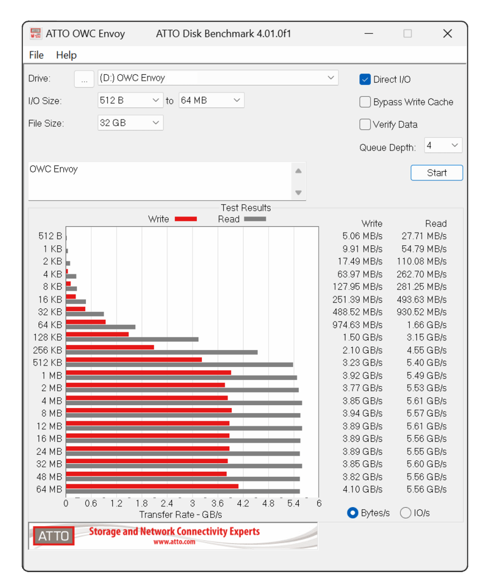Close the ATTO Disk Benchmark window
Screen dimensions: 478x579
pos(447,33)
